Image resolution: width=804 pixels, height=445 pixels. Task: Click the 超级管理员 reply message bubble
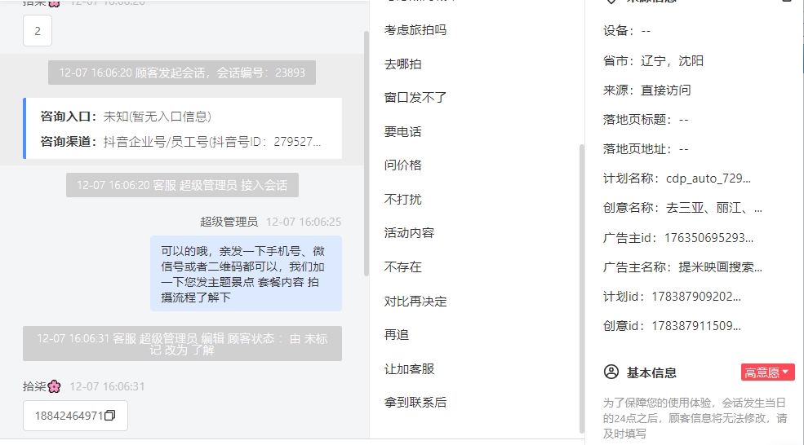point(247,274)
